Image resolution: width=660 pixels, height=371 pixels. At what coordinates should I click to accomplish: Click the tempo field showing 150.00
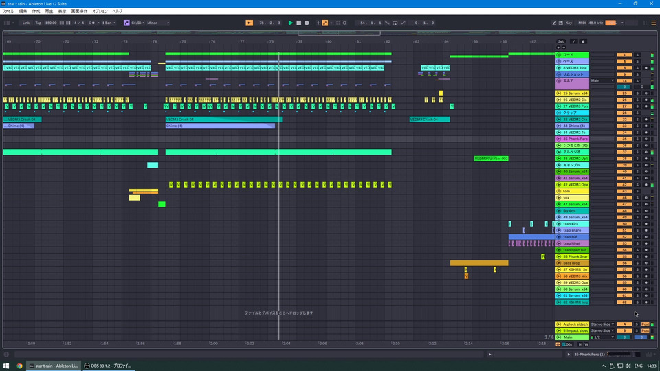[x=51, y=23]
